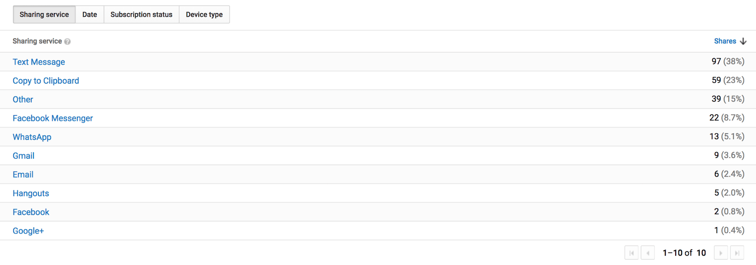
Task: Click the Sharing service help question-mark icon
Action: [68, 41]
